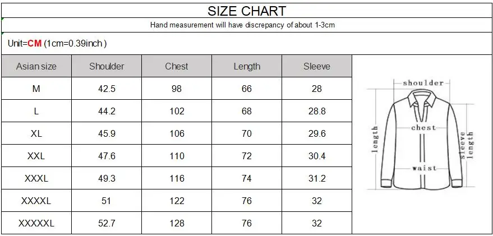The width and height of the screenshot is (493, 236).
Task: Select length value 66 for size M
Action: point(247,89)
